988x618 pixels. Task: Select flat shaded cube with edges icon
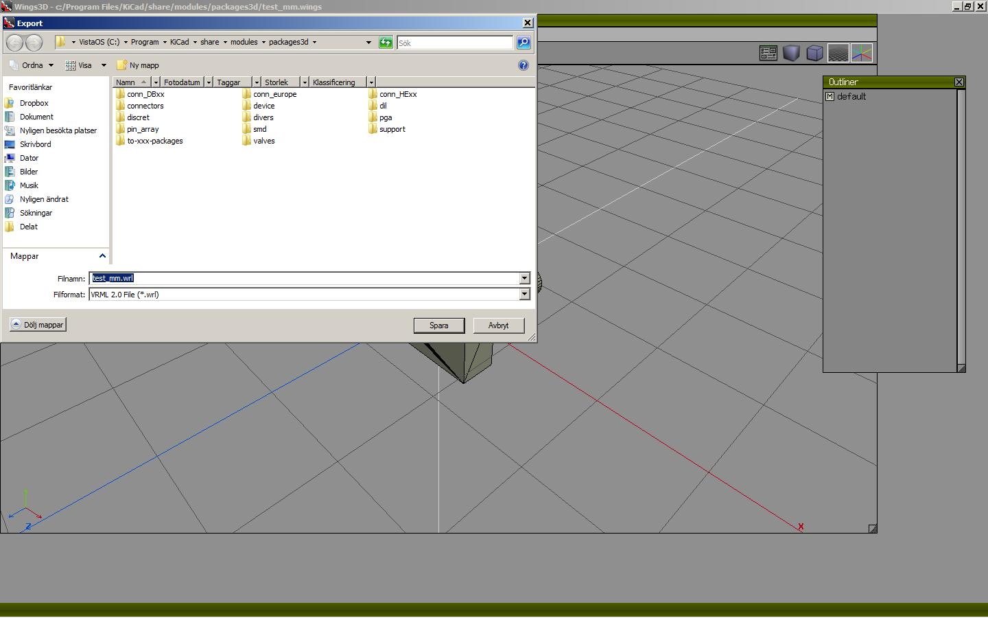(814, 53)
